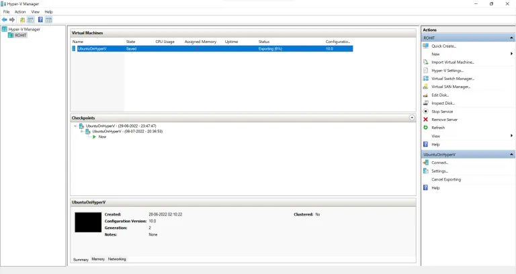
Task: Collapse the 08-07-2022 checkpoint node
Action: pos(81,131)
